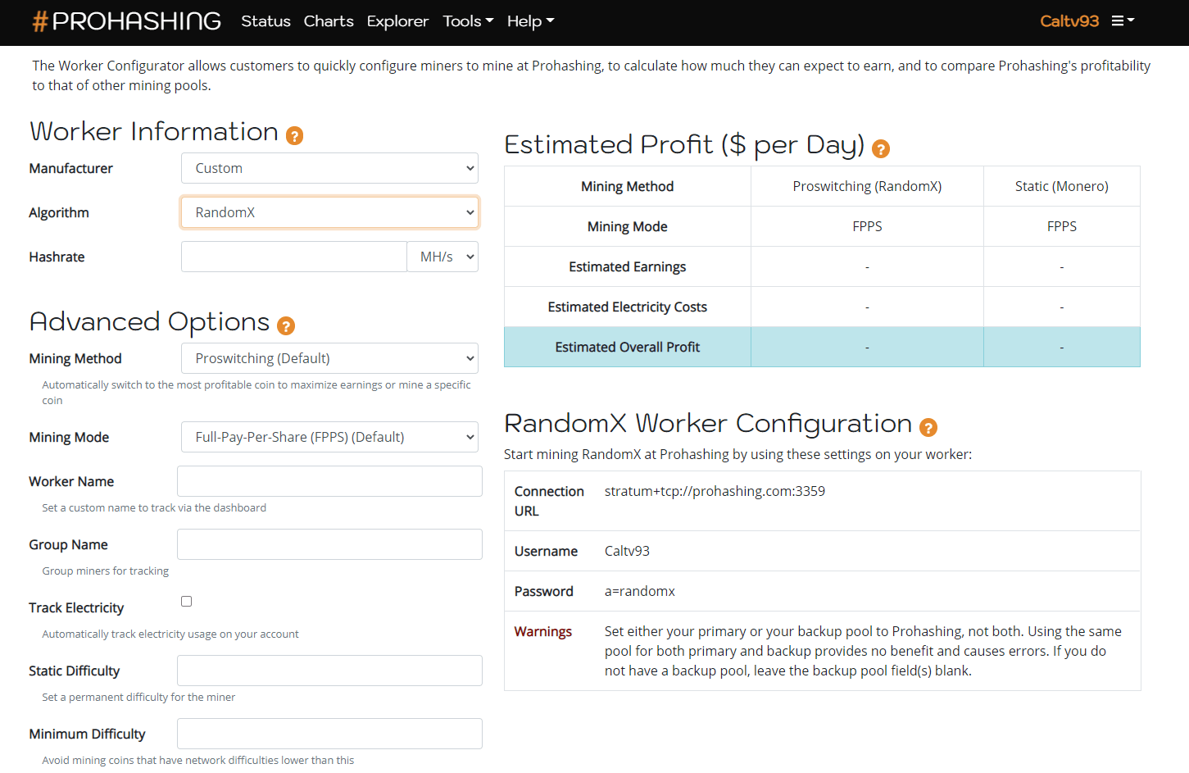
Task: Select the Static (Monero) column header
Action: tap(1062, 186)
